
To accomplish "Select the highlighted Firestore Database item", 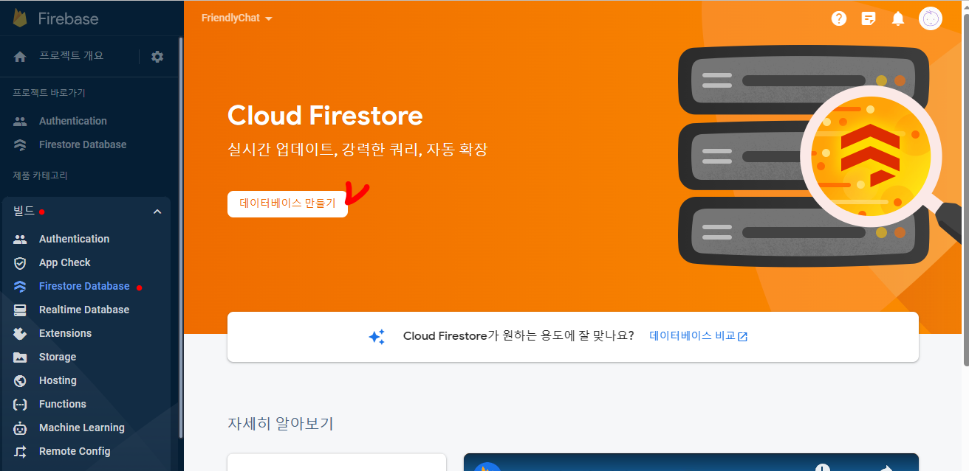I will 84,286.
